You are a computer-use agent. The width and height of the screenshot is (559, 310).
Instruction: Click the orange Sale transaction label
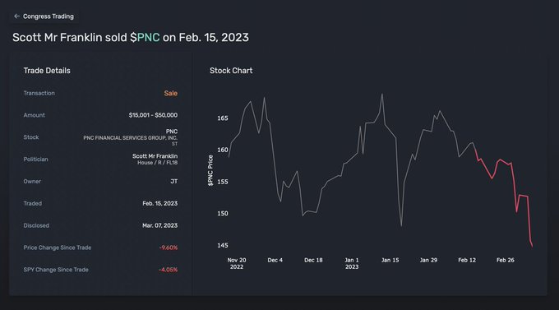click(x=170, y=93)
